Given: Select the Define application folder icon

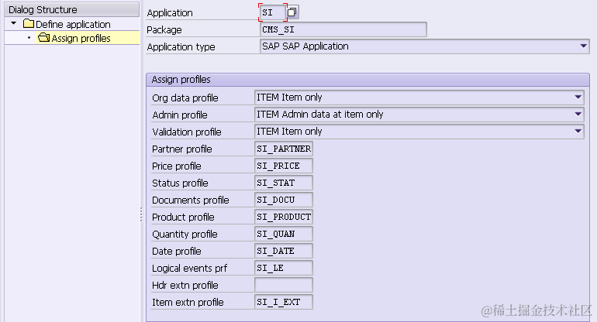Looking at the screenshot, I should [x=28, y=24].
